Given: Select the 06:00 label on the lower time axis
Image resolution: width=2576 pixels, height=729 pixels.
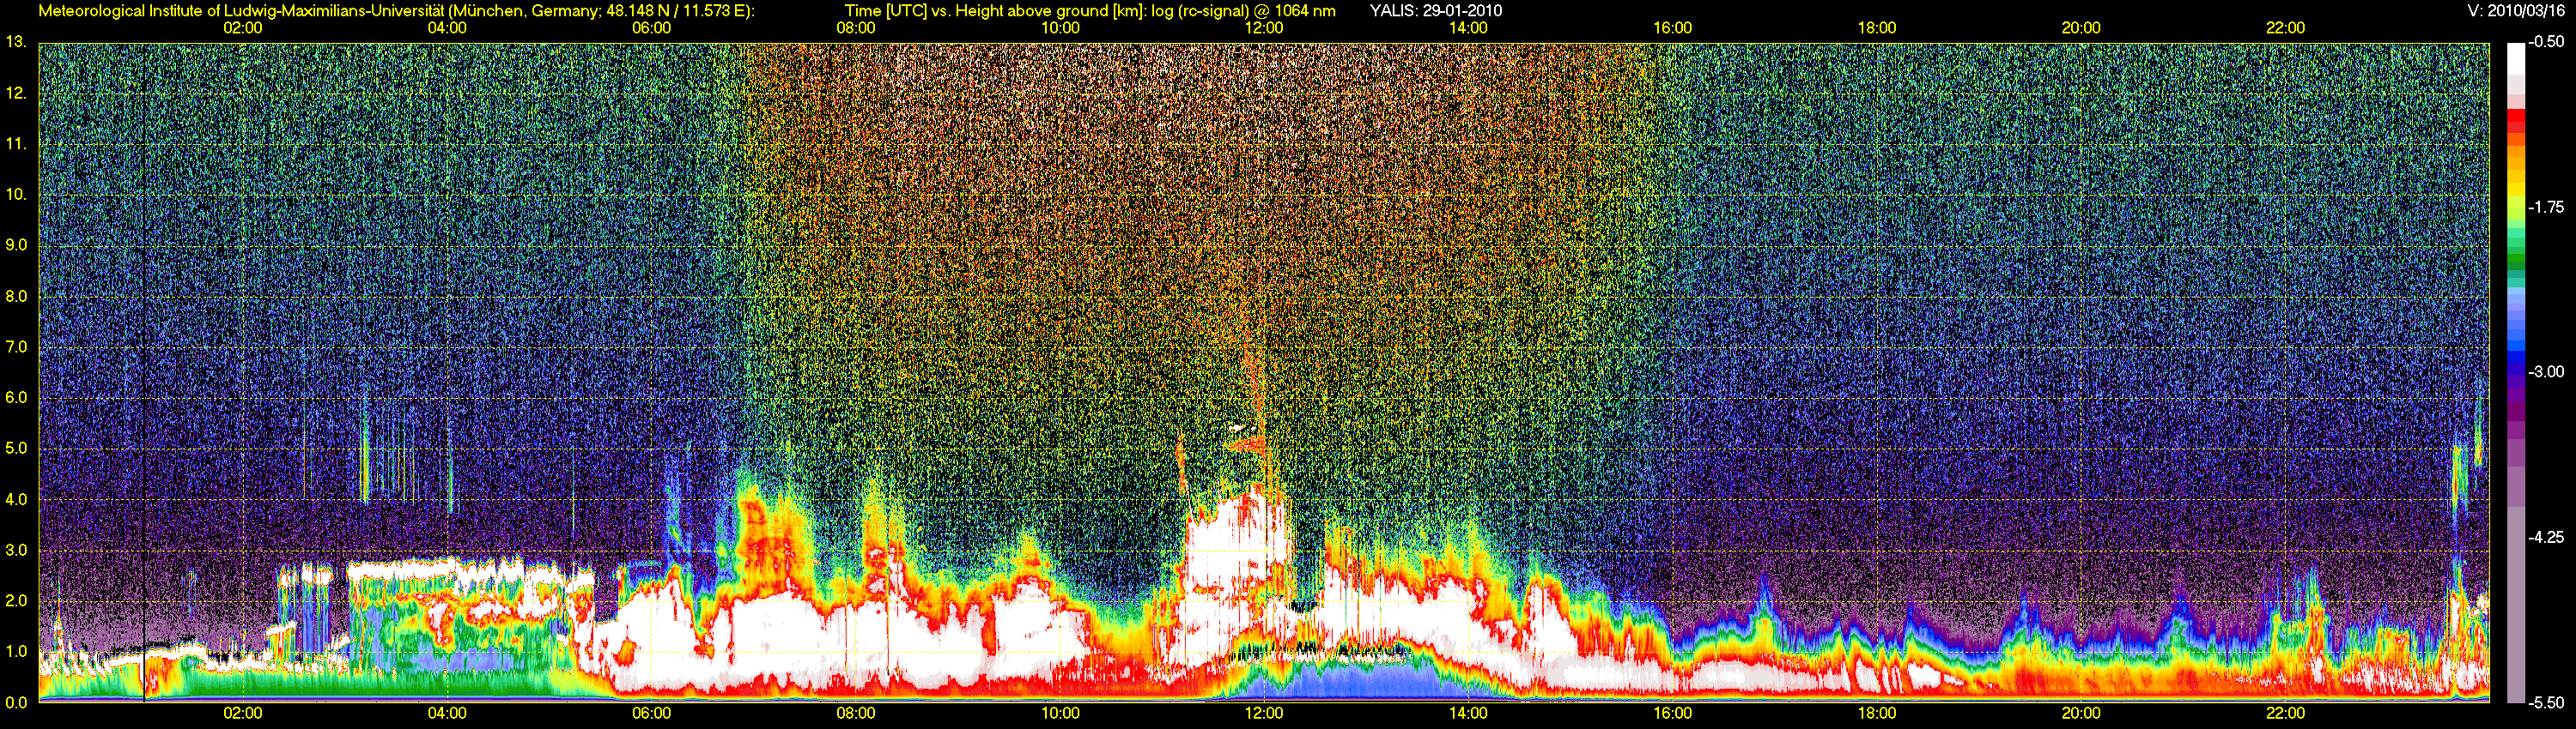Looking at the screenshot, I should (x=651, y=713).
